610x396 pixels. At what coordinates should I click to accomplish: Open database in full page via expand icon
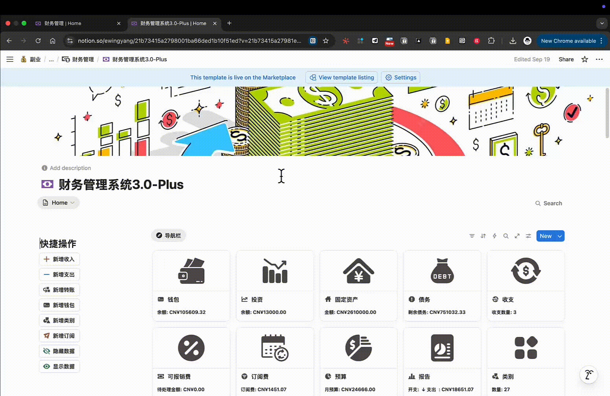[517, 236]
